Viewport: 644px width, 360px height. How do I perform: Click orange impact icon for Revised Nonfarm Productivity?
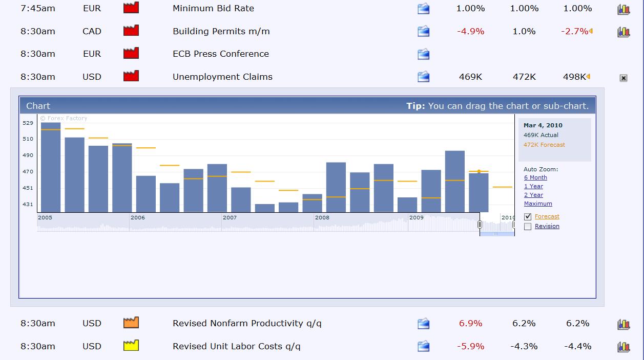[x=131, y=323]
